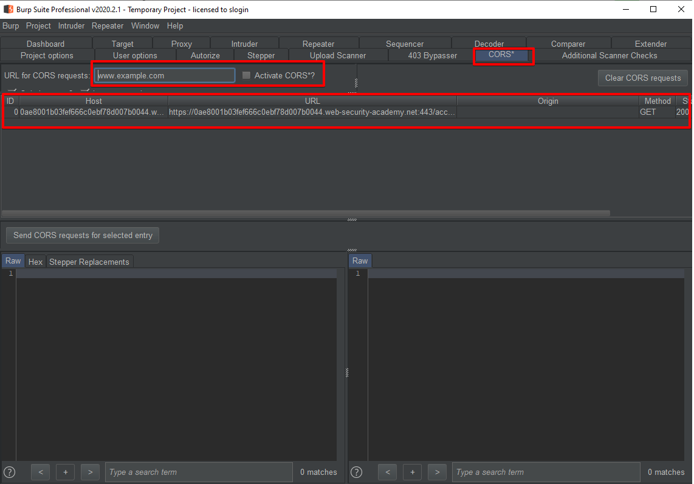Screen dimensions: 694x484
Task: Select the Raw tab of the right editor
Action: (360, 261)
